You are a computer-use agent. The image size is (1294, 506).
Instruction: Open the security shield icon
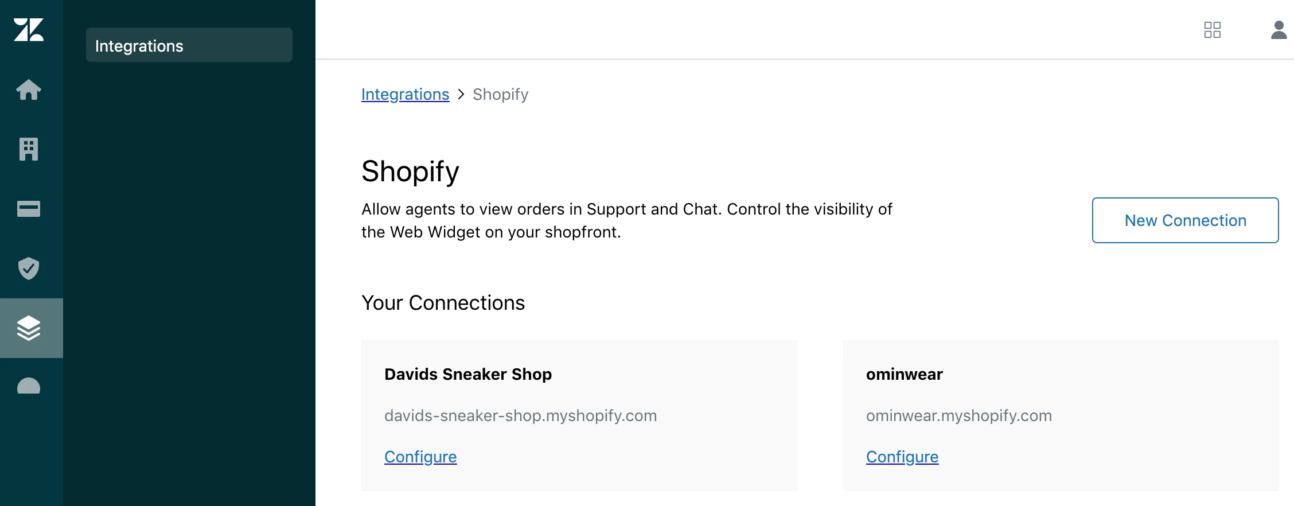pyautogui.click(x=29, y=268)
